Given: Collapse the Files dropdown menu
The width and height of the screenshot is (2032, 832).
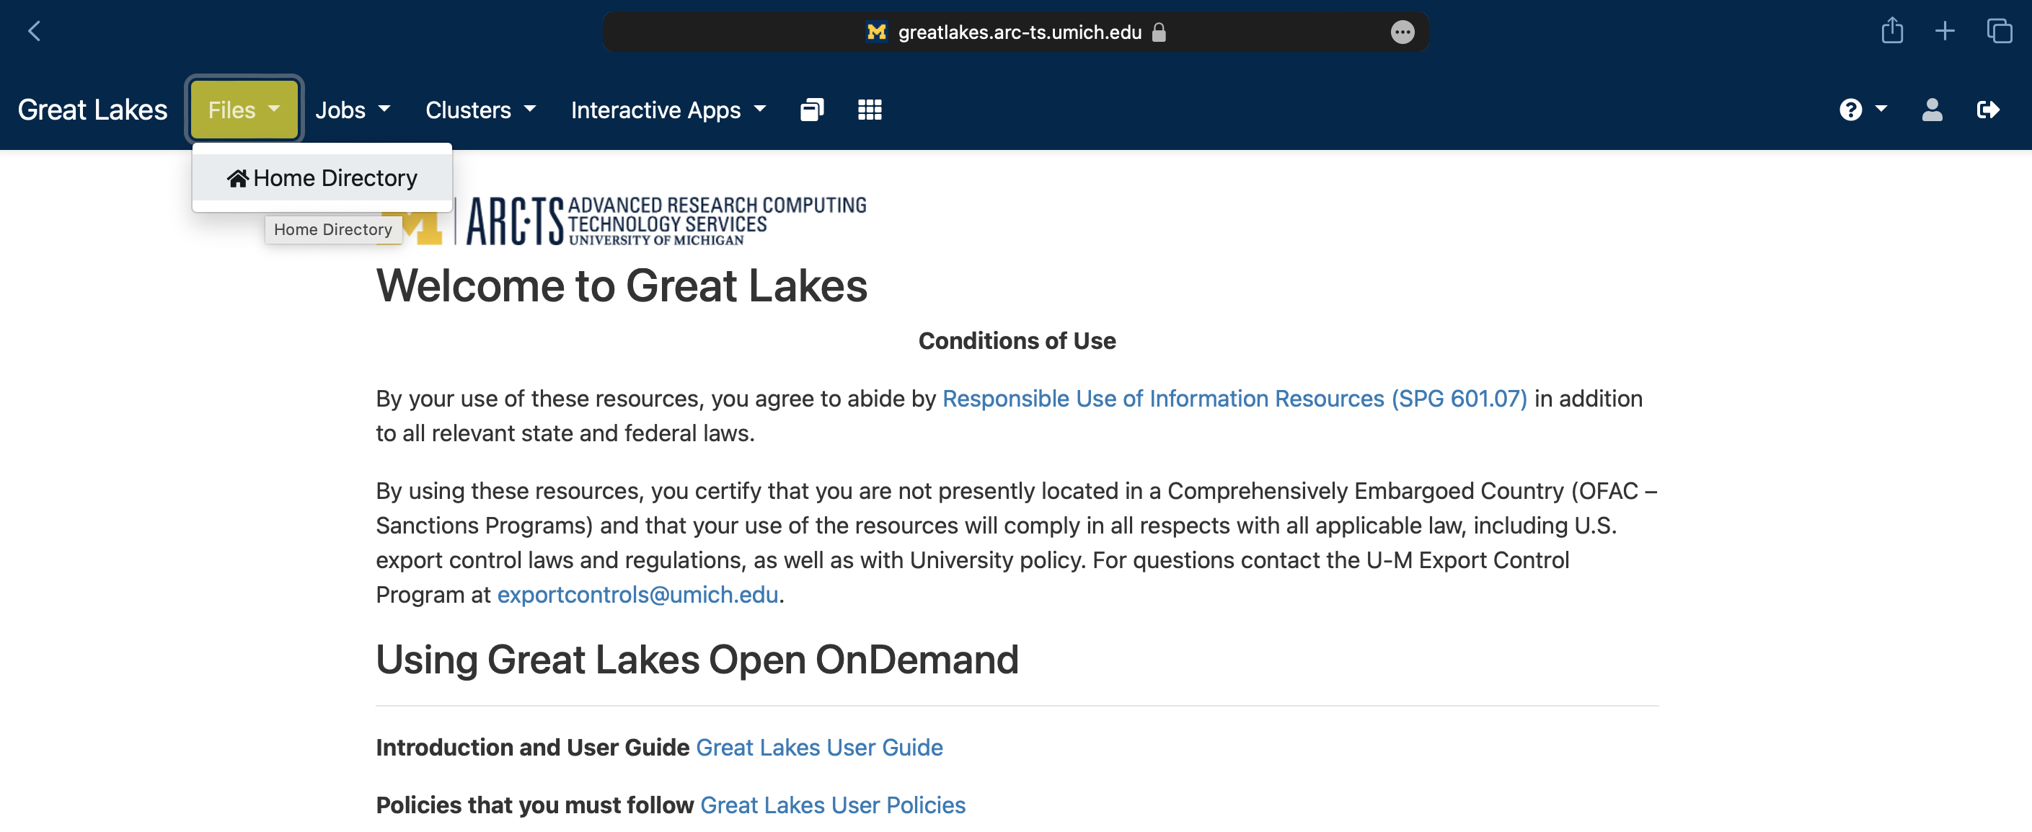Looking at the screenshot, I should coord(244,110).
